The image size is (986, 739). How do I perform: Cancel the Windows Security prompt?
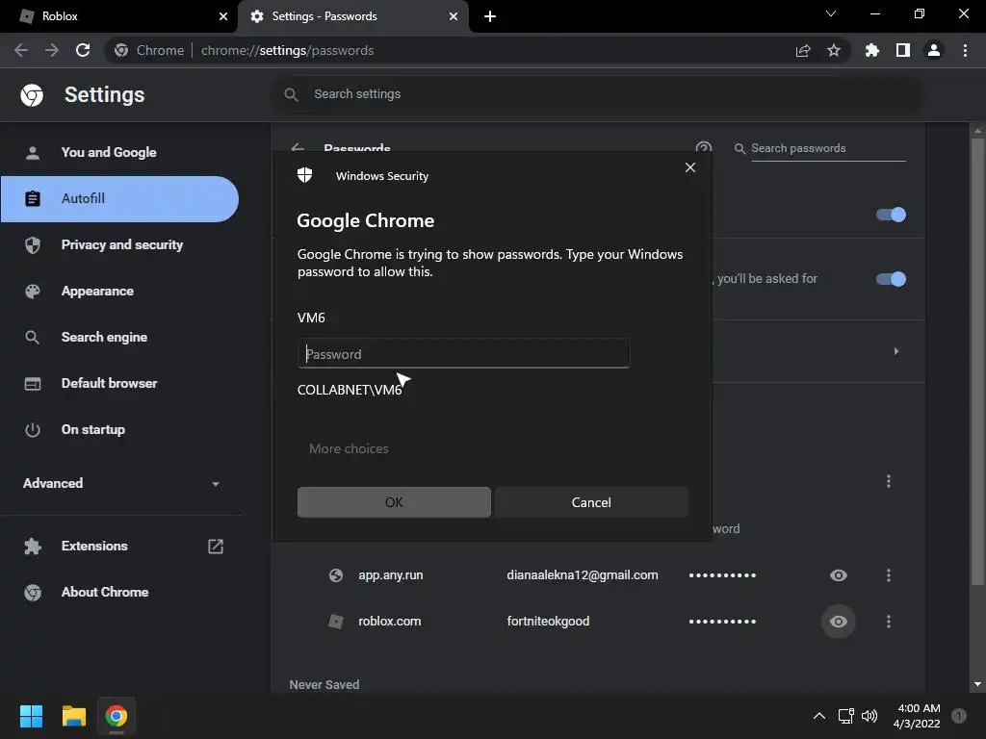pyautogui.click(x=591, y=502)
